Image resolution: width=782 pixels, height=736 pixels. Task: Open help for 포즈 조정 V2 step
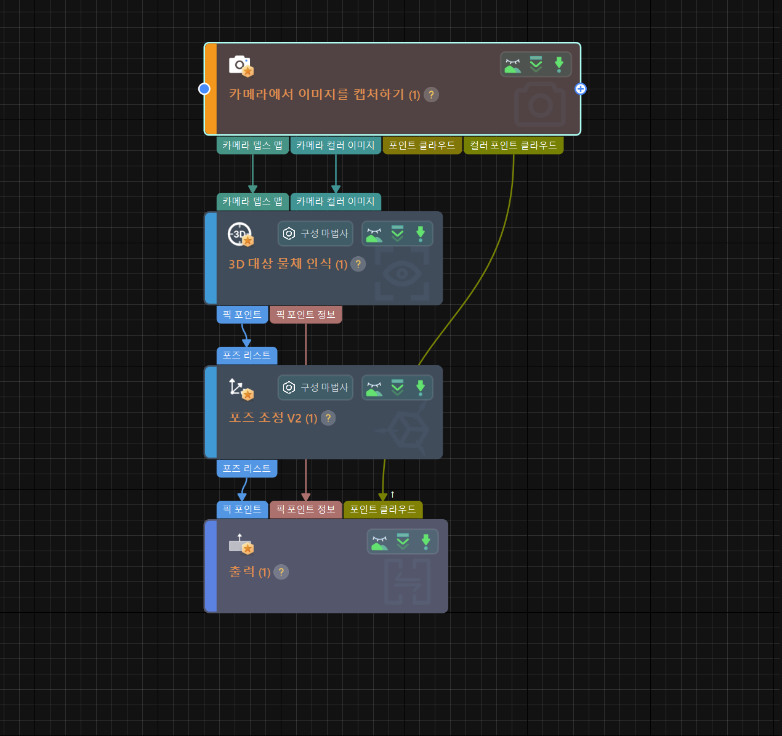tap(328, 418)
